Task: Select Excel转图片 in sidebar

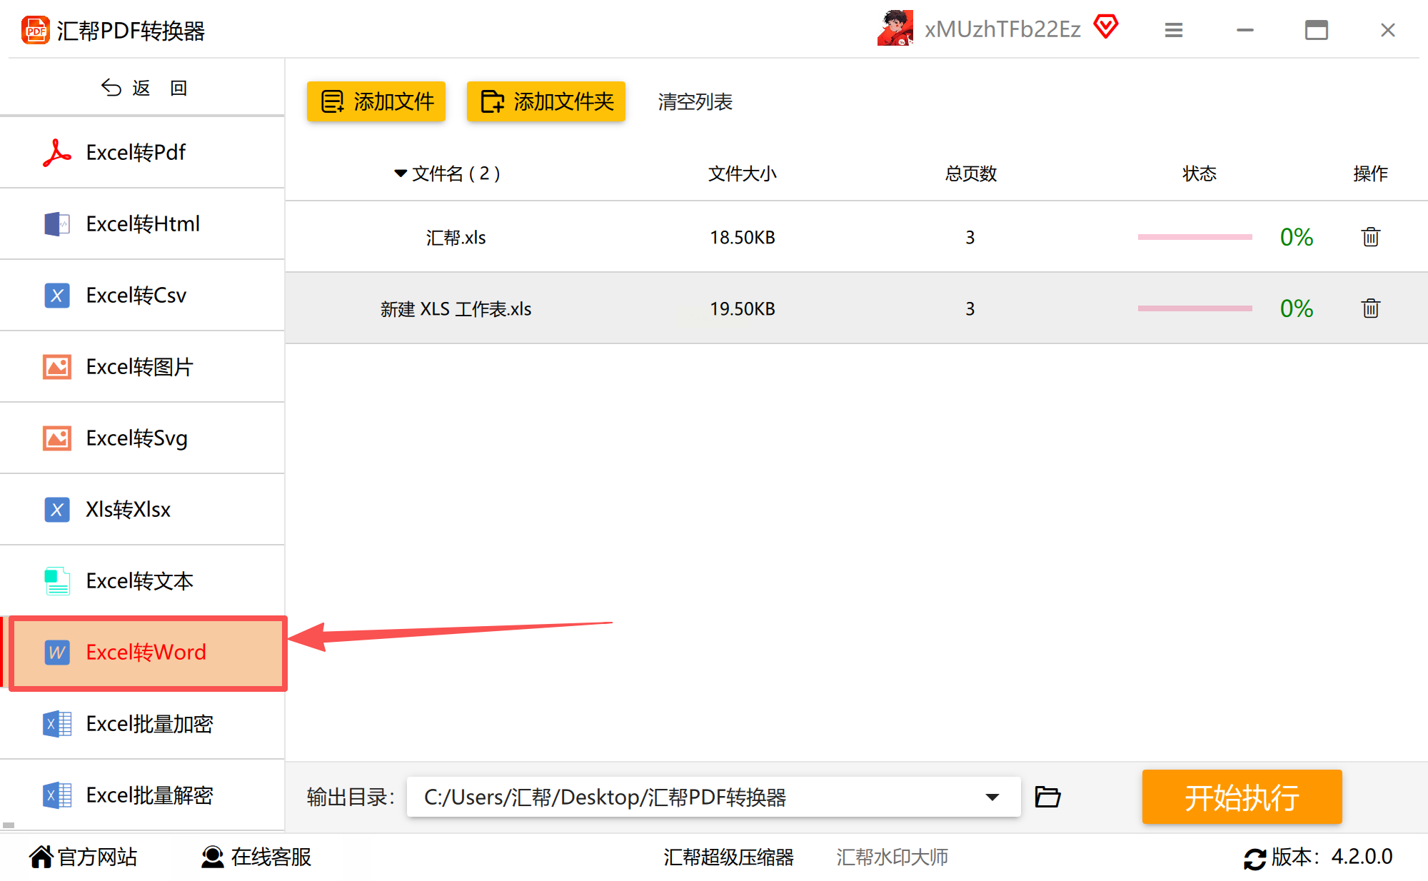Action: click(139, 366)
